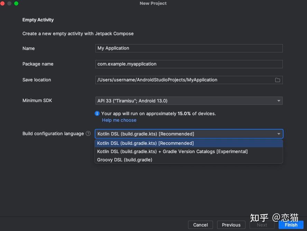The image size is (307, 231).
Task: Click the Save location path field
Action: 183,80
